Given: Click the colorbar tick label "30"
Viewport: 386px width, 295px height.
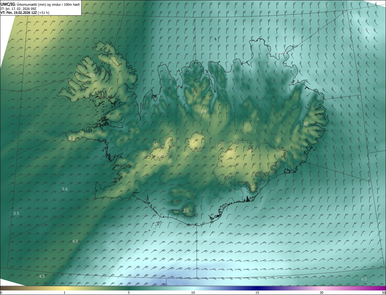Looking at the screenshot, I should (321, 293).
